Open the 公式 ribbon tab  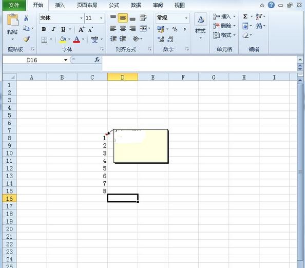tap(114, 5)
